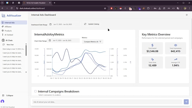
Task: Click the Update Catalog refresh icon
Action: click(x=85, y=24)
